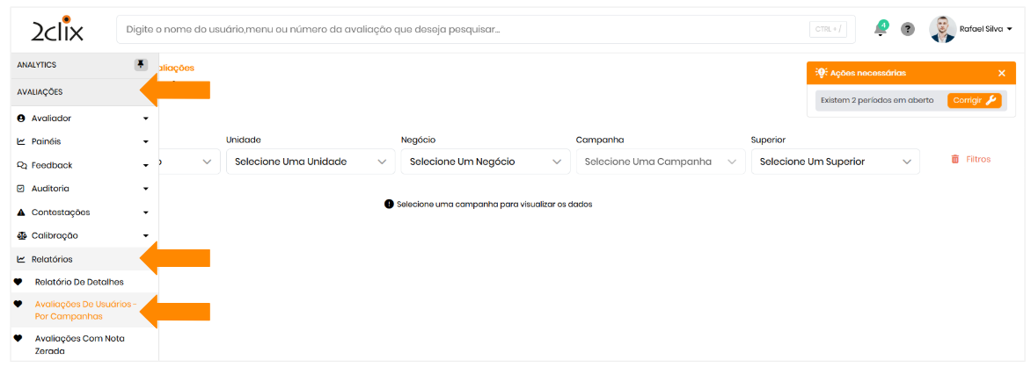The image size is (1031, 367).
Task: Open the Analytics sidebar section
Action: 37,65
